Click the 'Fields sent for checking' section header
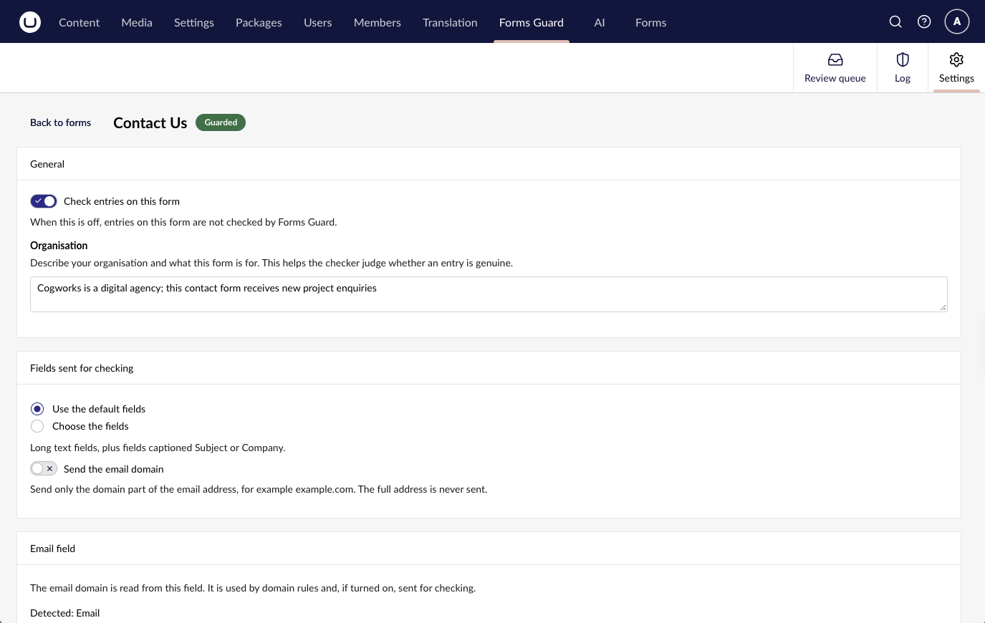Screen dimensions: 985x623 click(x=82, y=368)
